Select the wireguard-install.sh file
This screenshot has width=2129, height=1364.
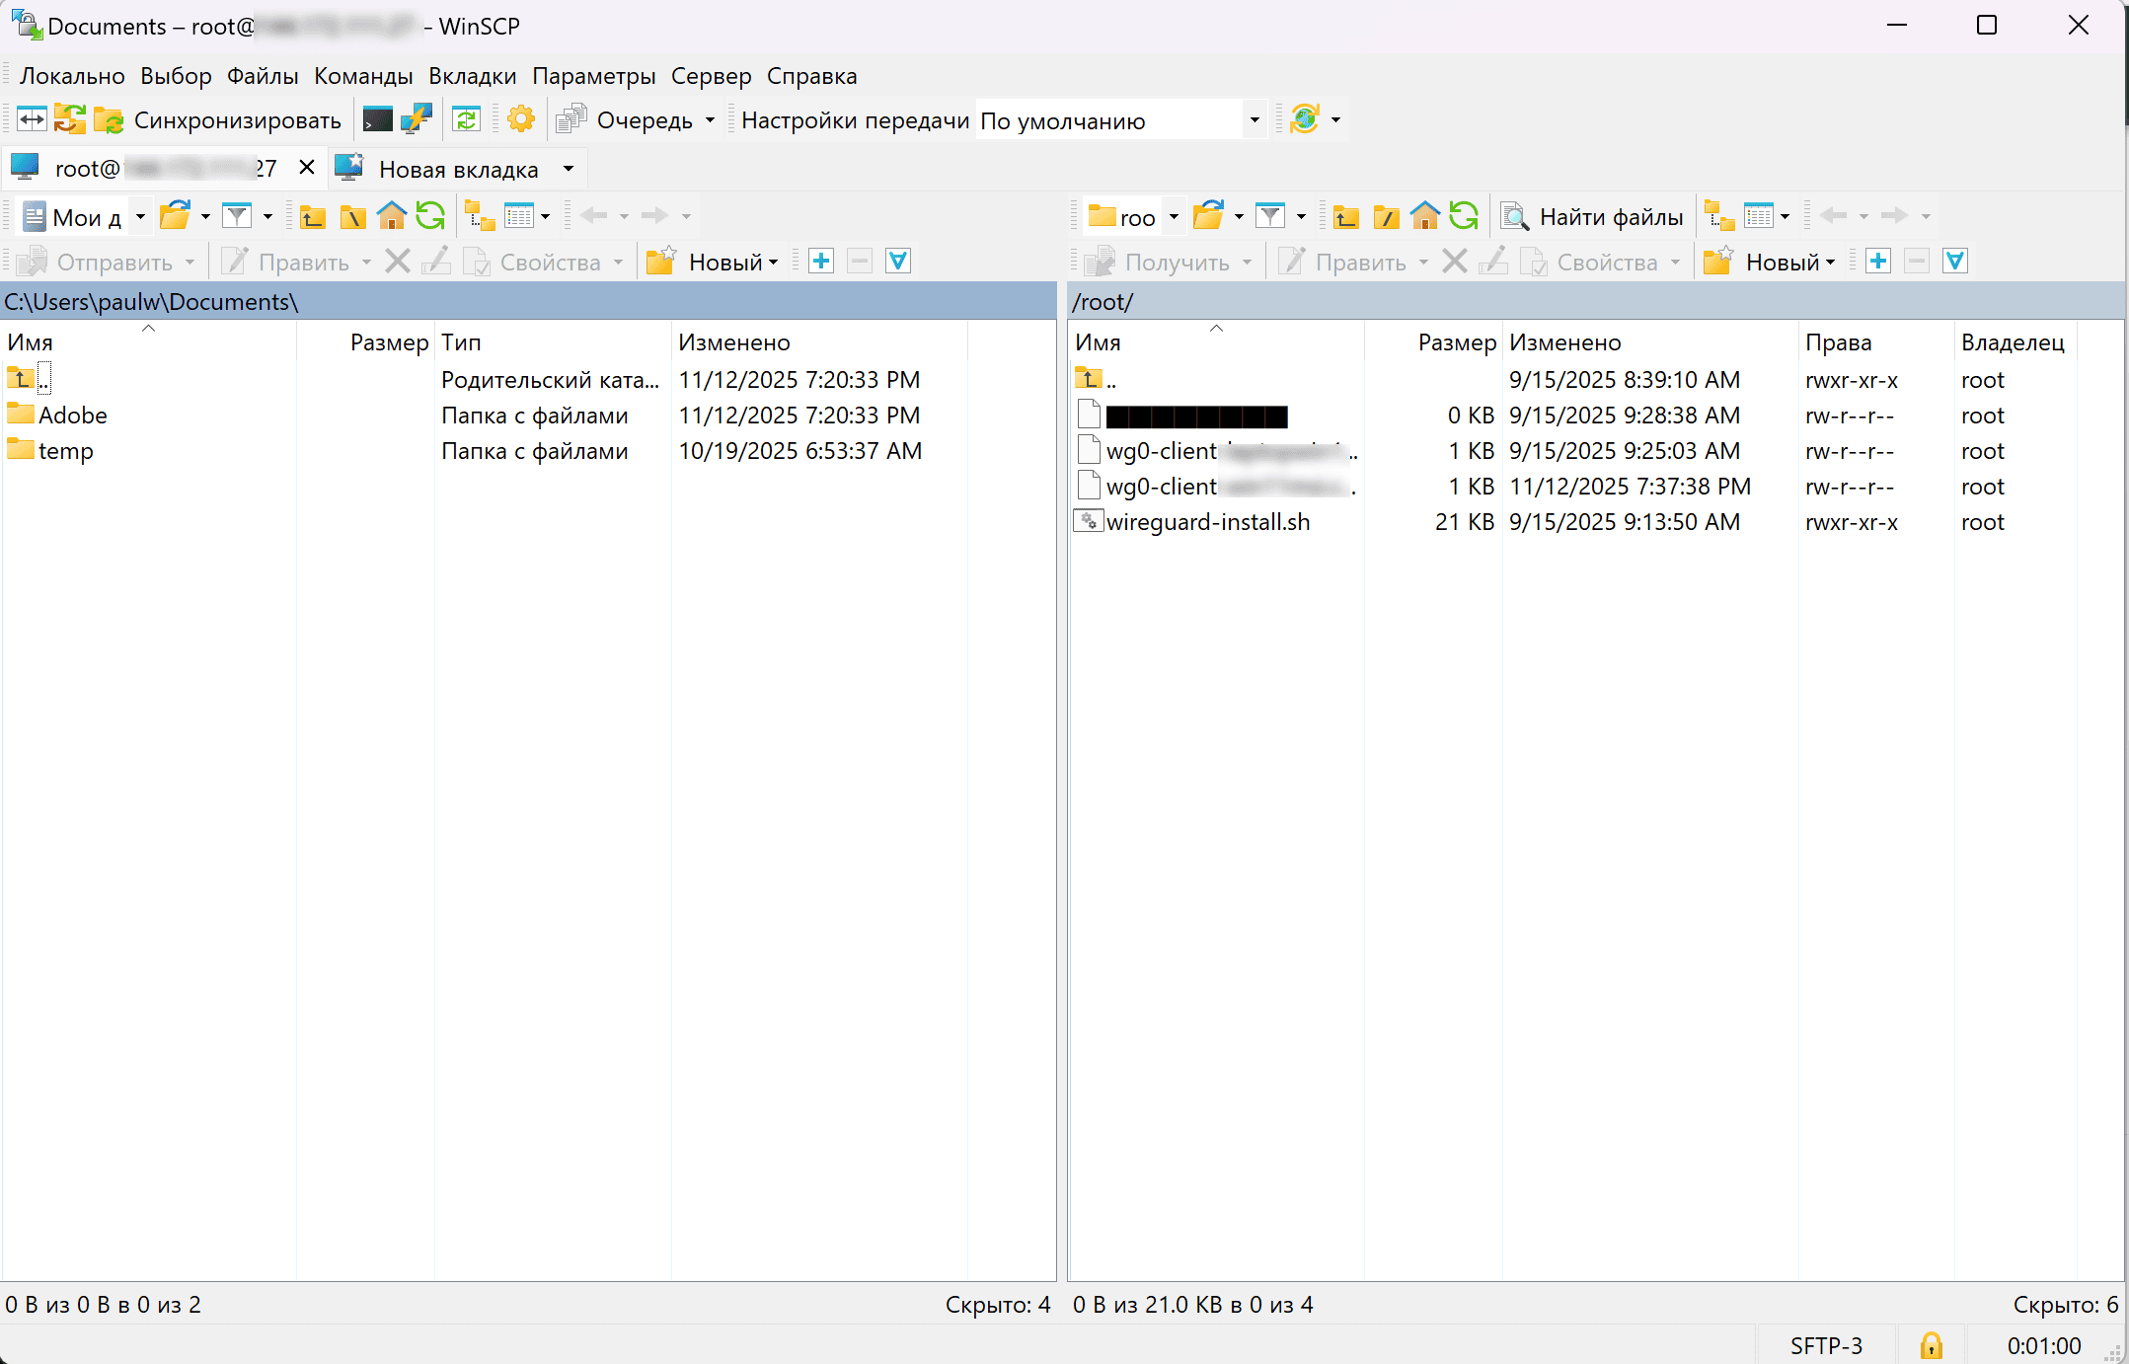click(x=1207, y=522)
